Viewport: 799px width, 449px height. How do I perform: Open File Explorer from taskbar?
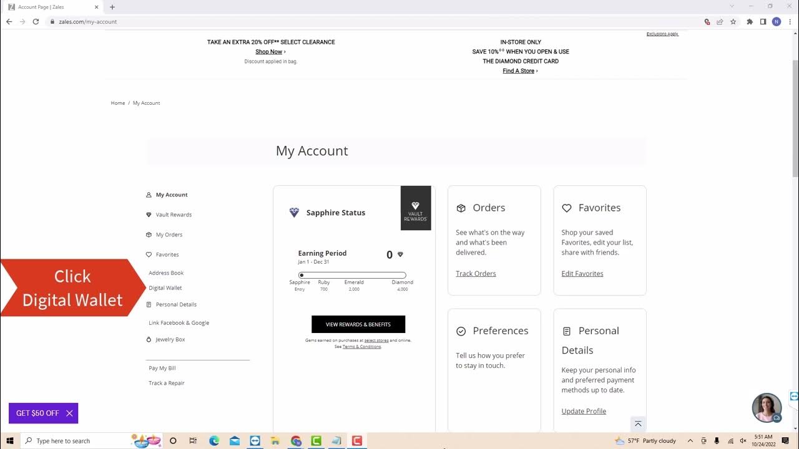(x=275, y=441)
